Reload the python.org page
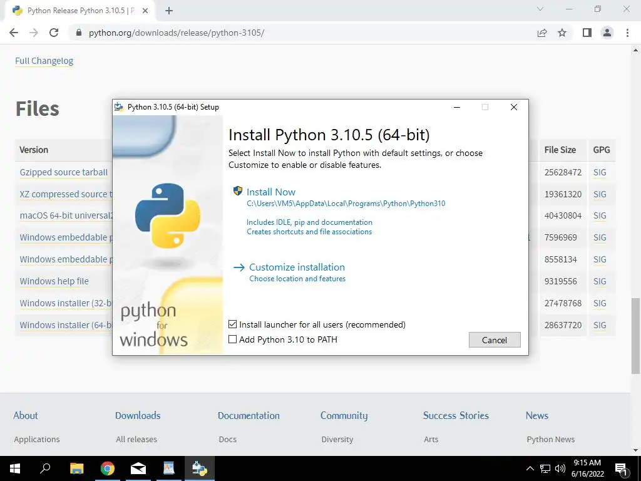The image size is (641, 481). [54, 33]
